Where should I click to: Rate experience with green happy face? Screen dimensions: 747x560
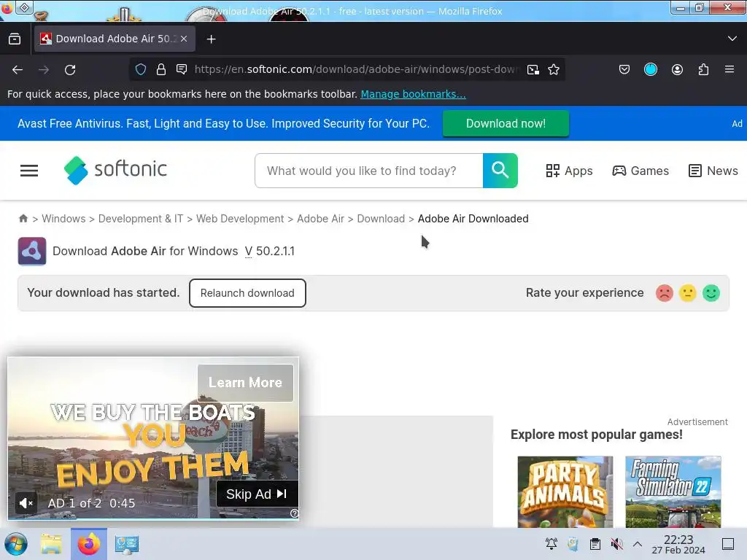point(711,293)
